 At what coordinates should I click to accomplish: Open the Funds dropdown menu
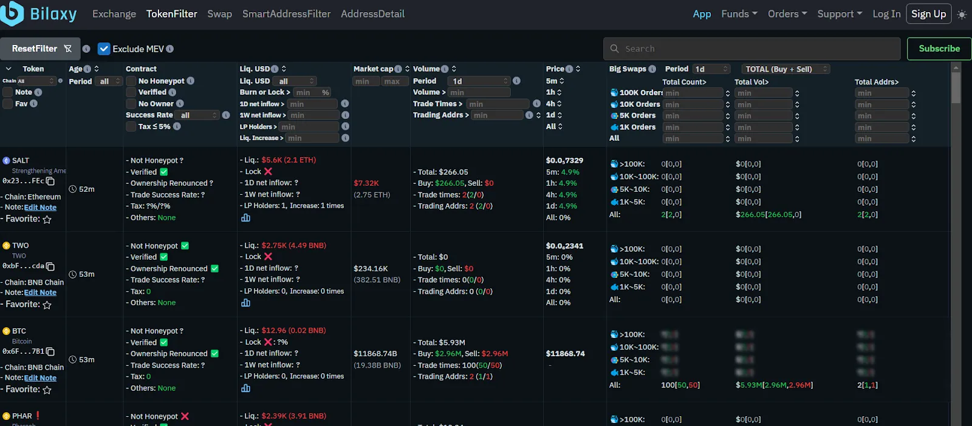(739, 13)
